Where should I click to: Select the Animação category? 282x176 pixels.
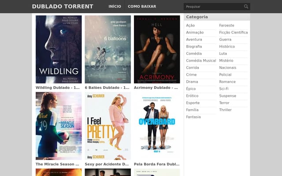(x=195, y=33)
